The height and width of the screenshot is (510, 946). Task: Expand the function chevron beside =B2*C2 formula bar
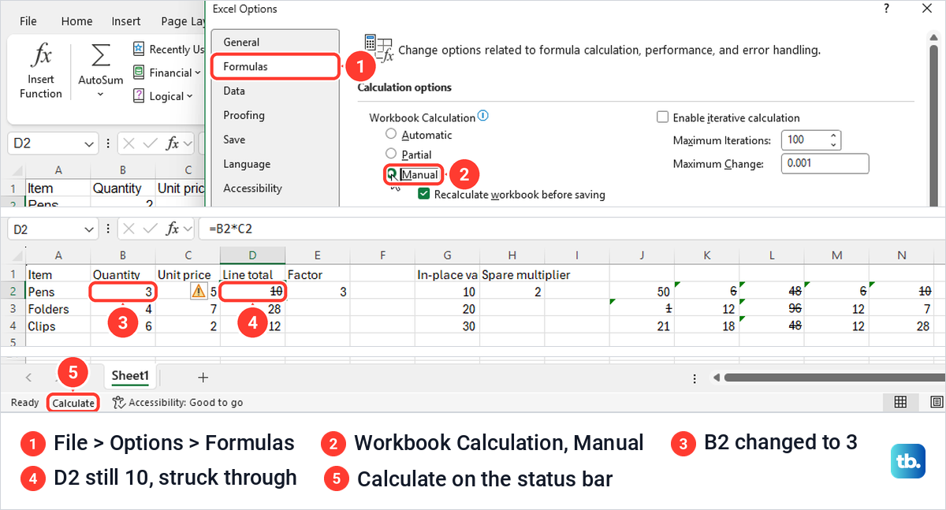[x=188, y=229]
